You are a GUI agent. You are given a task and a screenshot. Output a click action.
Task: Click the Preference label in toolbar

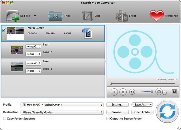pyautogui.click(x=171, y=16)
